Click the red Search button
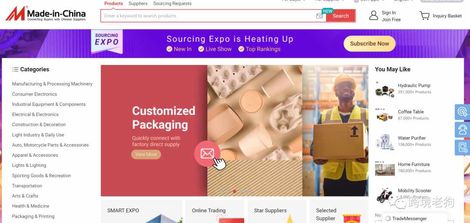470x223 pixels. click(x=340, y=16)
